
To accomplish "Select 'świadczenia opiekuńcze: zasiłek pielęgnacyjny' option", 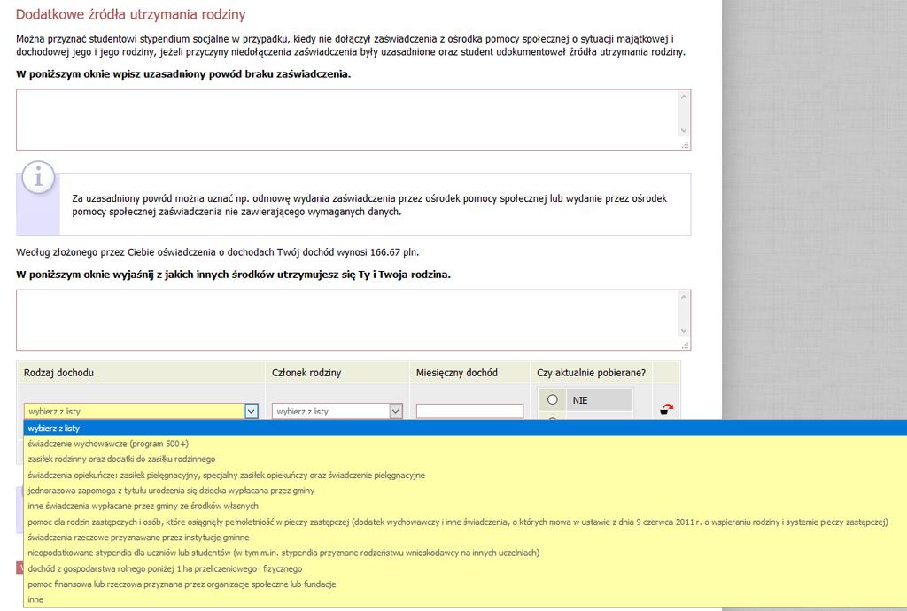I will pyautogui.click(x=465, y=475).
